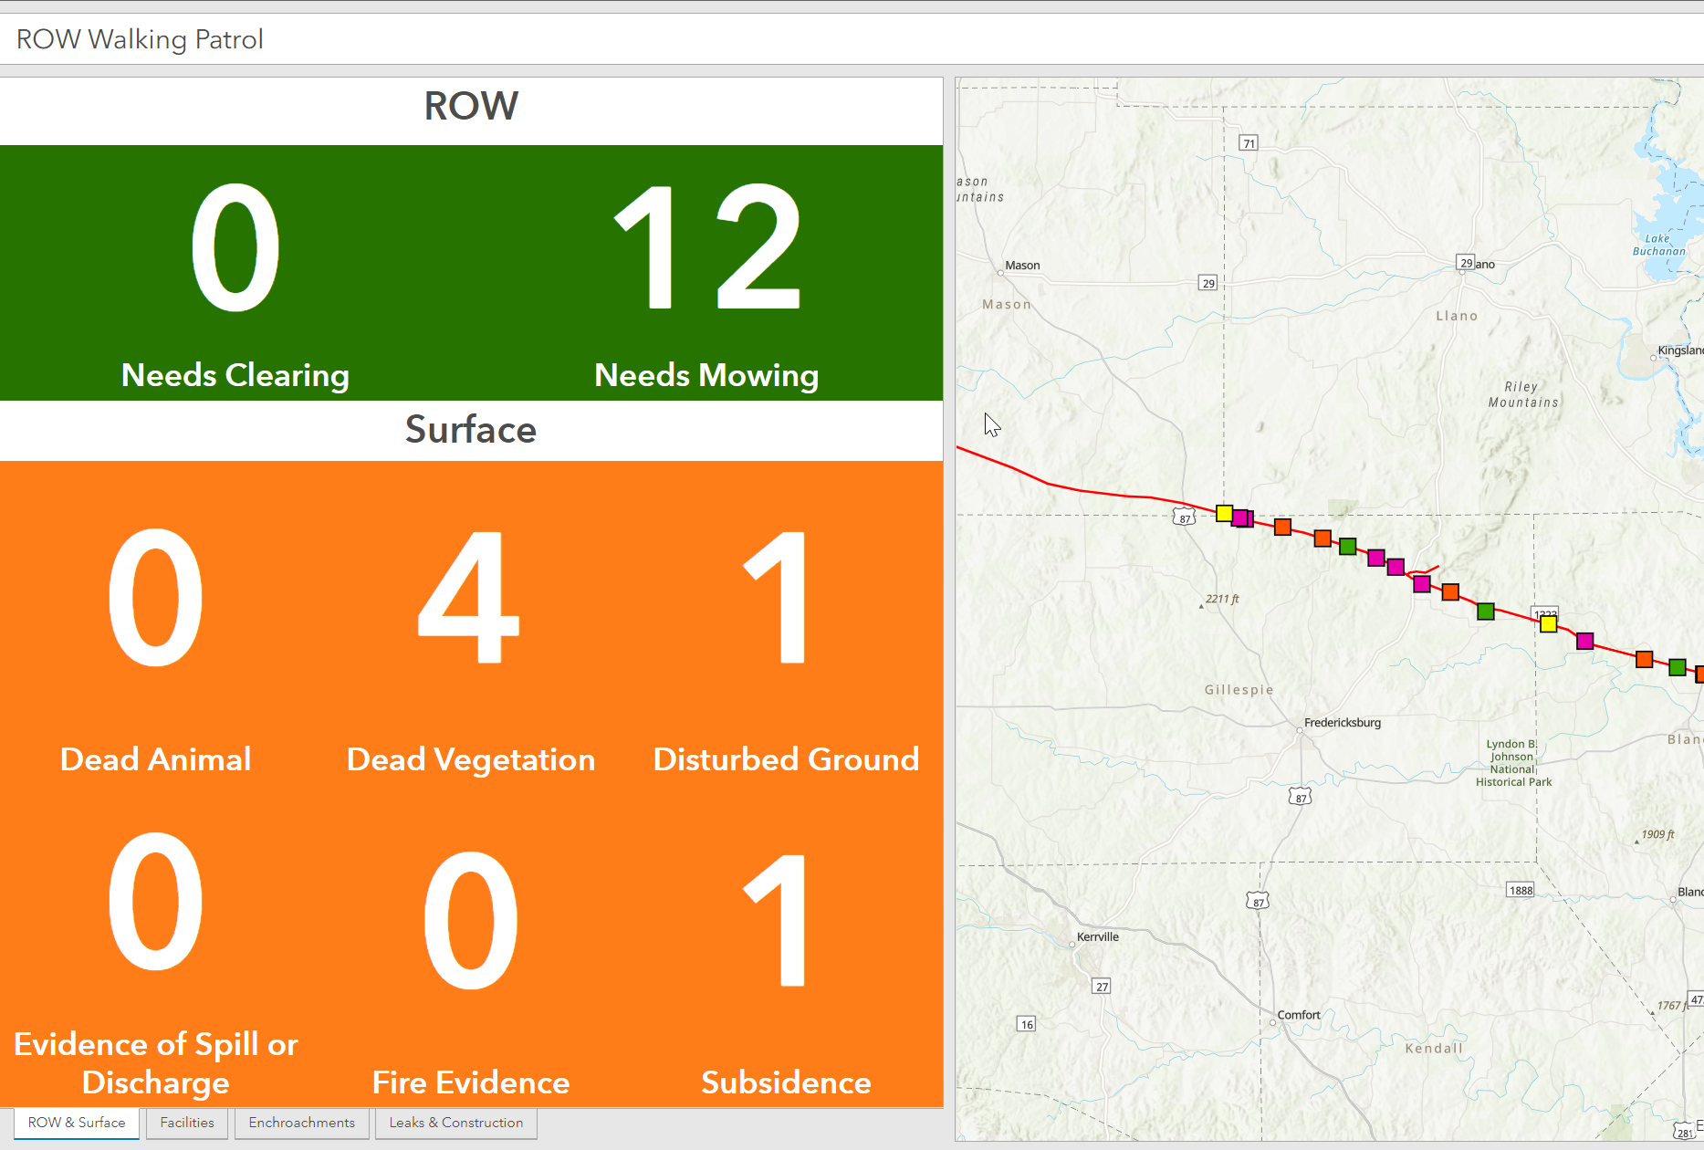The height and width of the screenshot is (1150, 1704).
Task: Switch to the Facilities tab
Action: (x=187, y=1123)
